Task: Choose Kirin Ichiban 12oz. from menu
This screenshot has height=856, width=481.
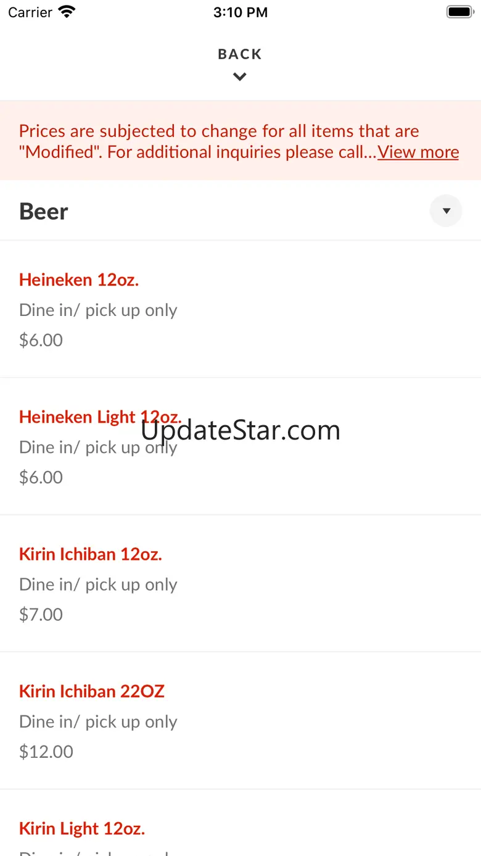Action: click(90, 554)
